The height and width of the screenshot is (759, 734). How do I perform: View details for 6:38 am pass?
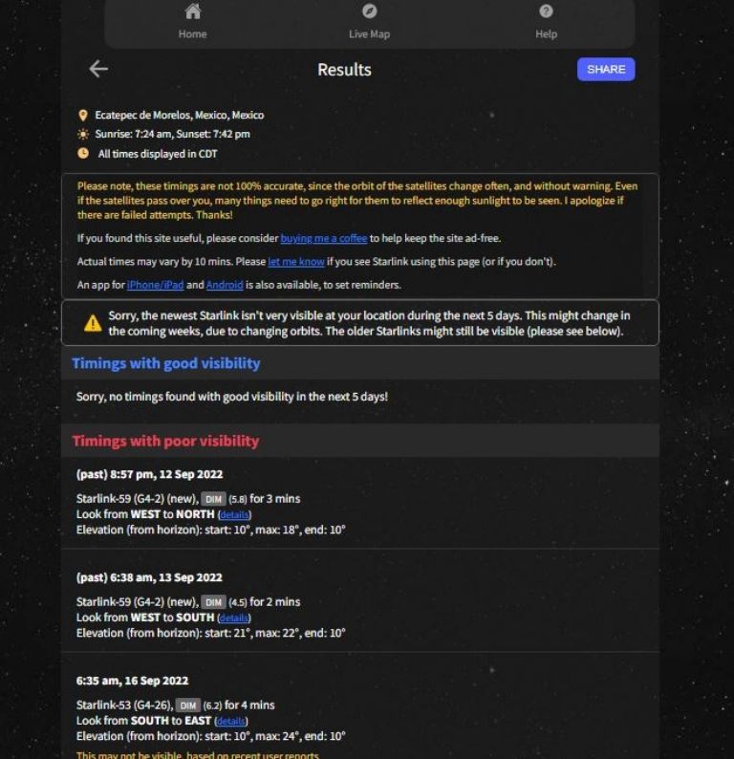pos(234,618)
